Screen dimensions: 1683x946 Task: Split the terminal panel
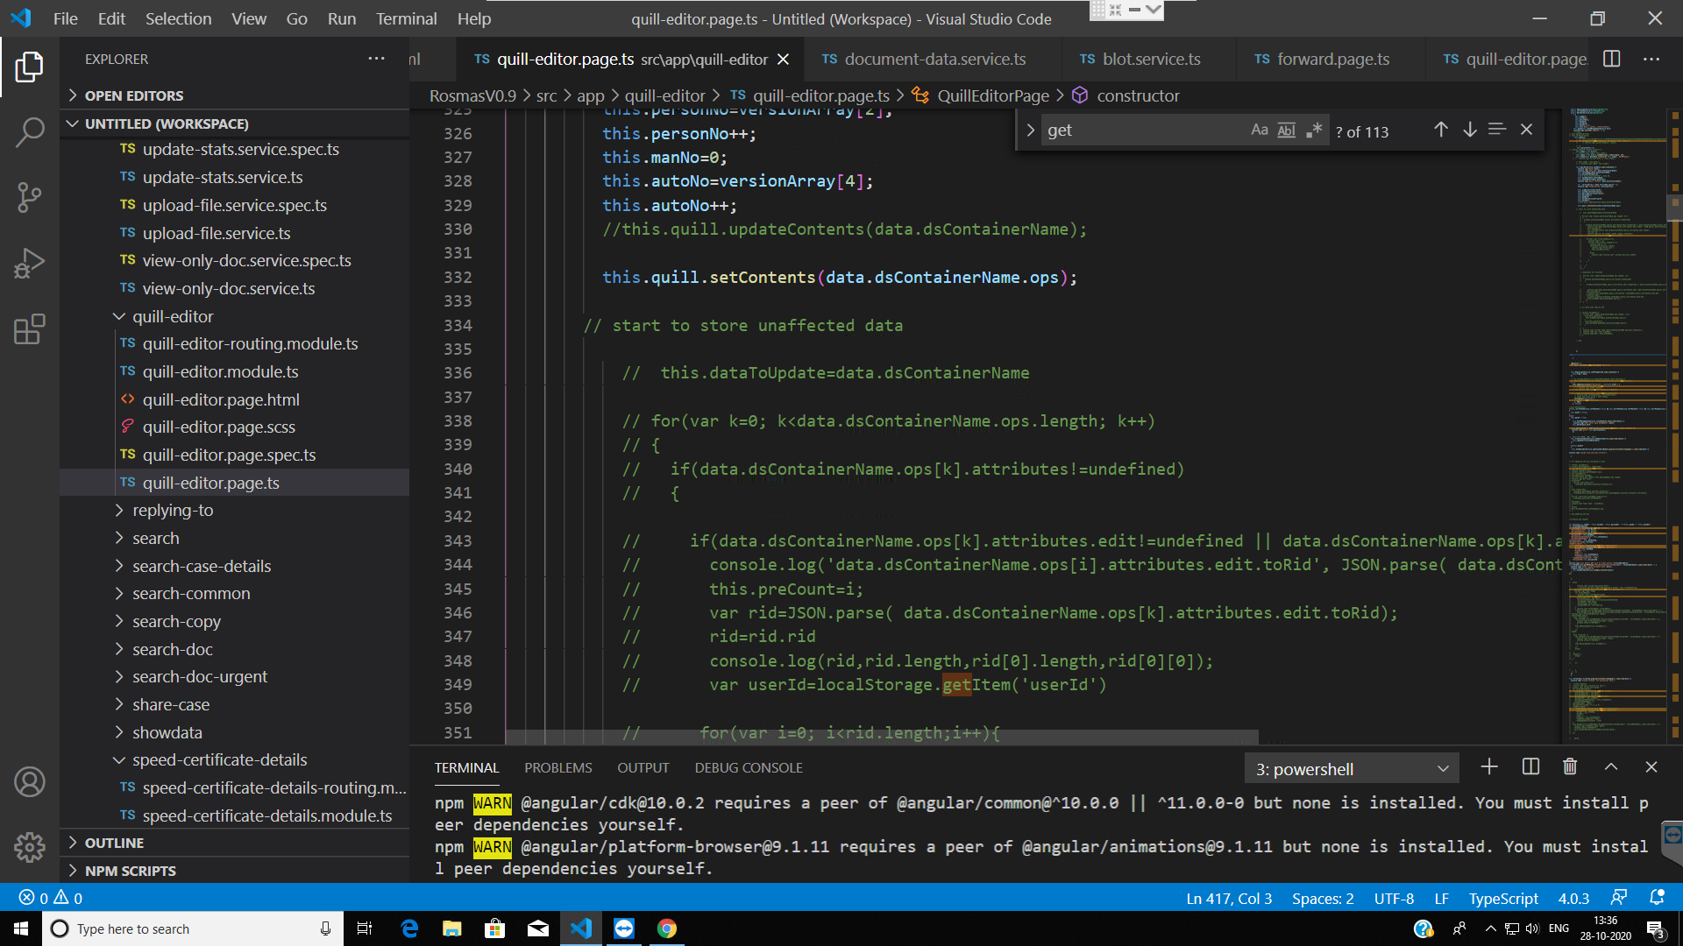click(1530, 767)
